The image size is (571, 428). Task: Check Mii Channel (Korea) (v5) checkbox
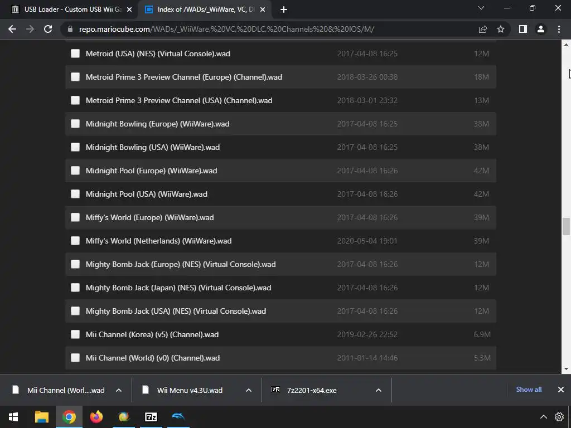tap(75, 334)
